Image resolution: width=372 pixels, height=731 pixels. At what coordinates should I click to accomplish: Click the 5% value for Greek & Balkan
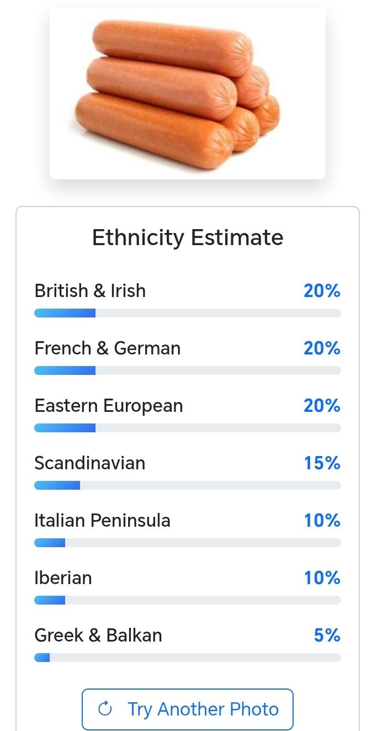[327, 635]
